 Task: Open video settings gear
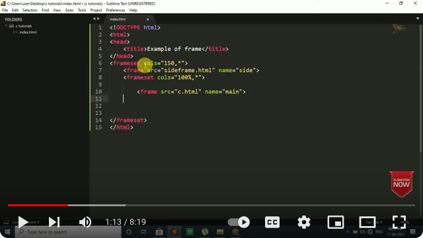click(304, 222)
